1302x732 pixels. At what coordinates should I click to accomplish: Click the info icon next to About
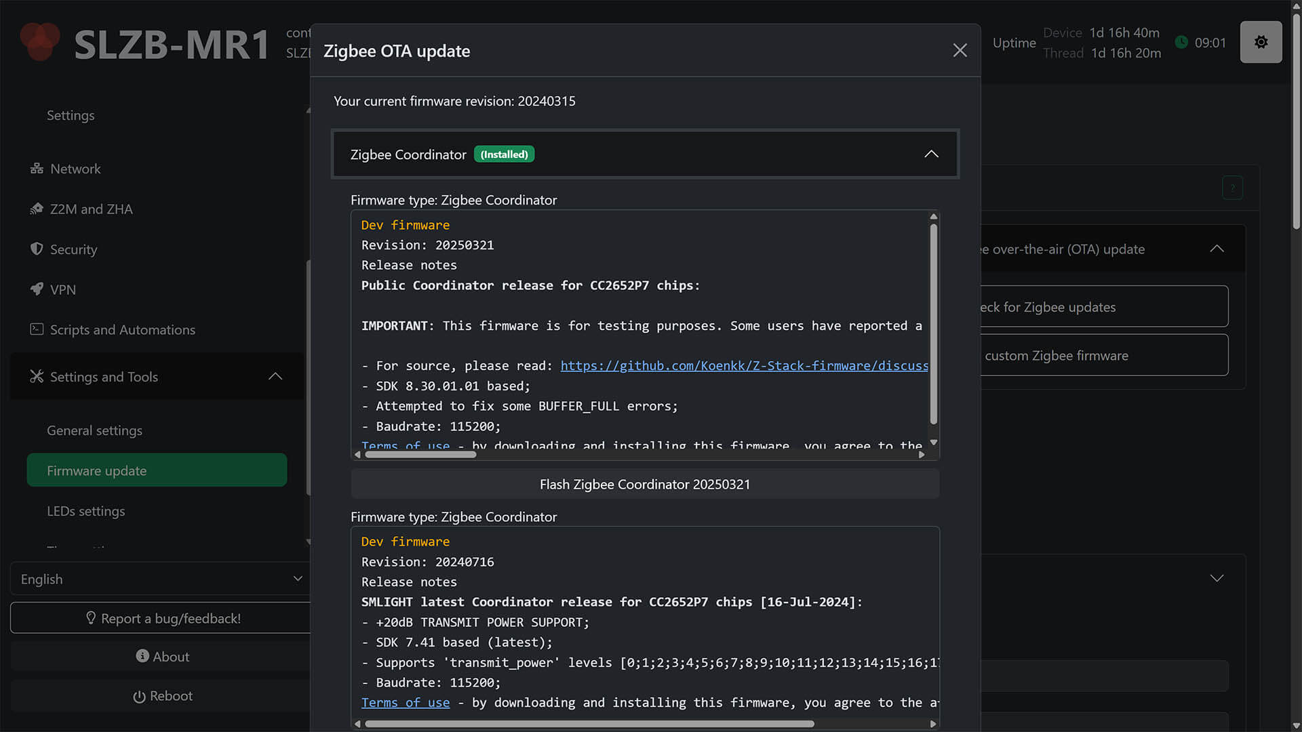point(142,656)
